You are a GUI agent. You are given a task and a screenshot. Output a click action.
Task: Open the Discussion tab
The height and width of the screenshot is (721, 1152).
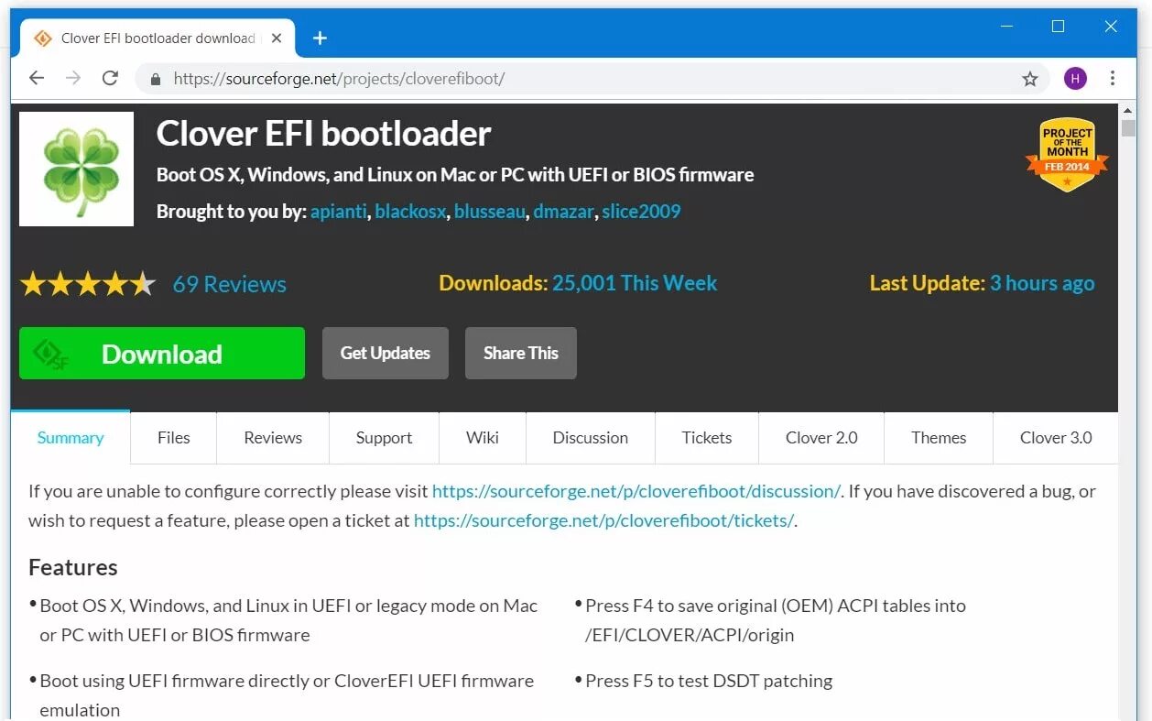click(591, 438)
